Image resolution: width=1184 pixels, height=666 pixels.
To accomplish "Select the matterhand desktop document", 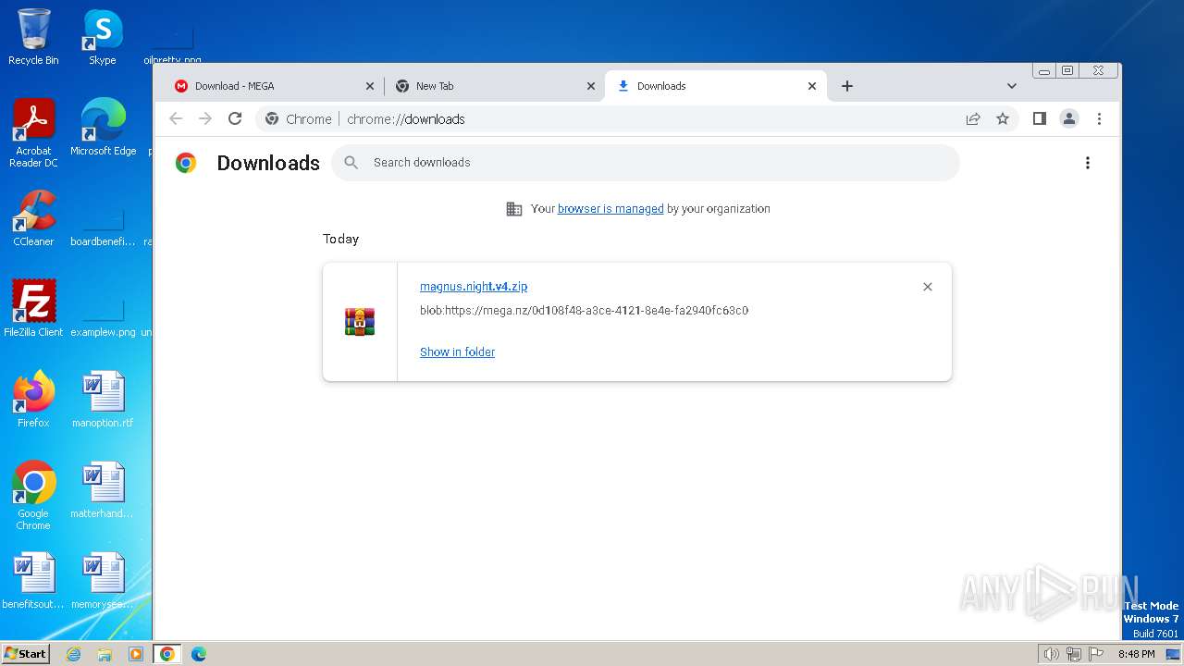I will pos(103,490).
